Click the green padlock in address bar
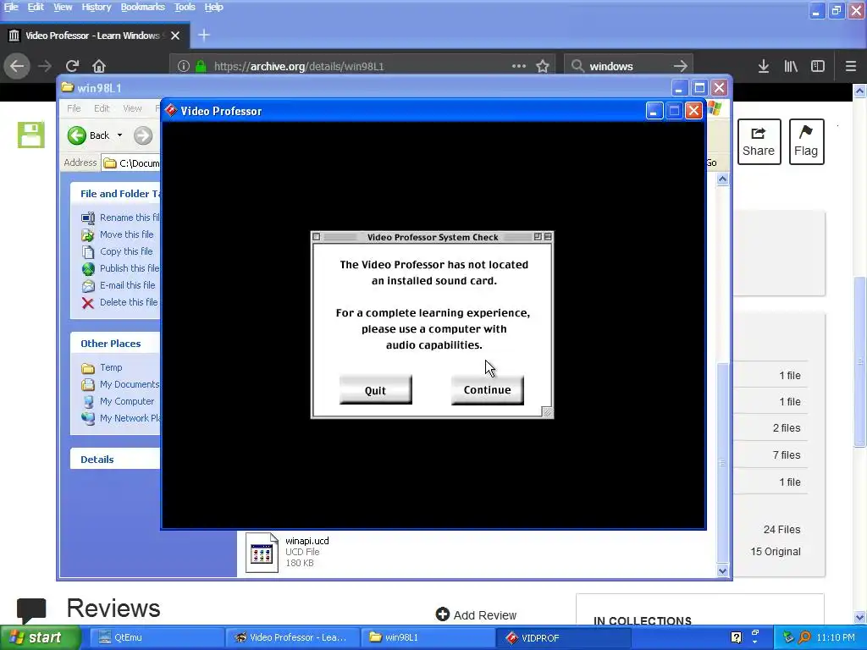 coord(201,66)
